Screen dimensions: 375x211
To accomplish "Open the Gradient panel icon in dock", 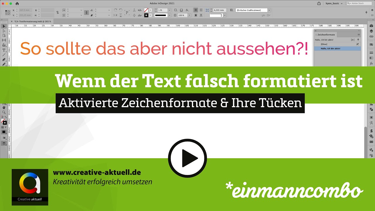I will (x=371, y=58).
